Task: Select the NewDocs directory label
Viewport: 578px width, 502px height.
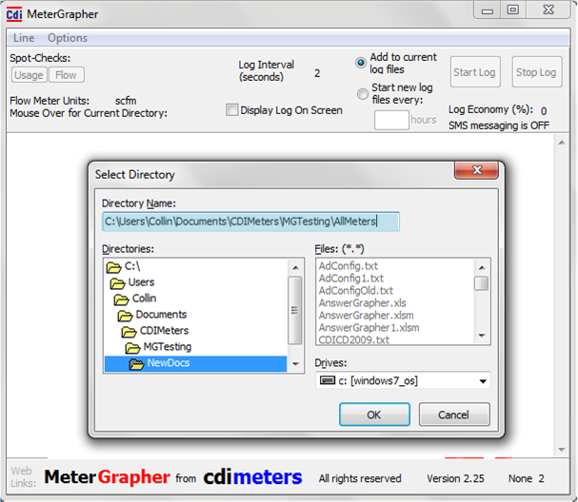Action: [169, 363]
